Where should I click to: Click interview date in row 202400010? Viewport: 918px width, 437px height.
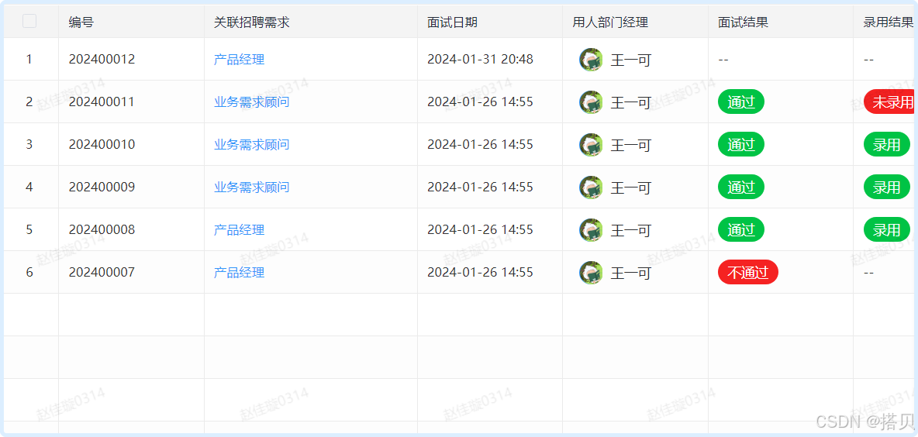(480, 144)
